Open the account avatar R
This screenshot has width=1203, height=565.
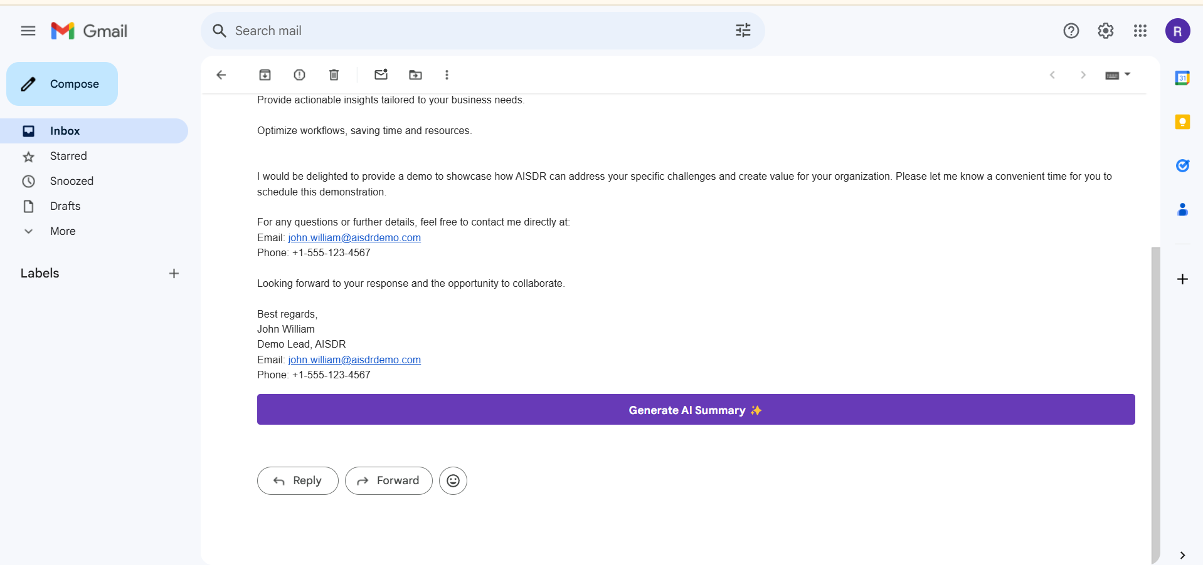(1178, 31)
